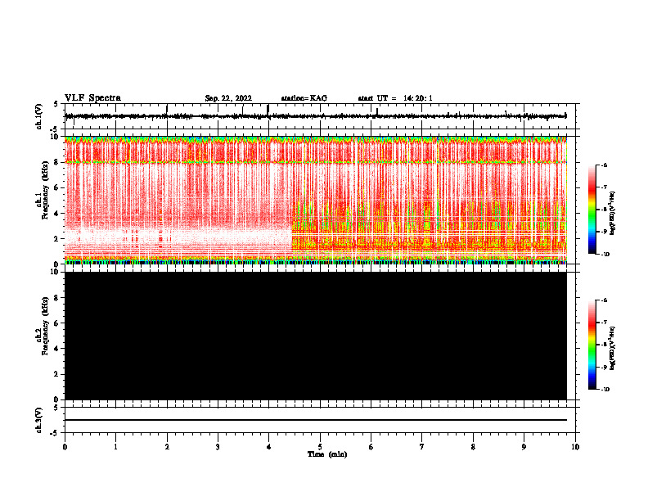Click time axis tick label "1"
The width and height of the screenshot is (648, 501).
click(x=115, y=447)
